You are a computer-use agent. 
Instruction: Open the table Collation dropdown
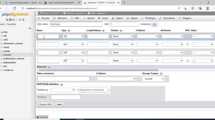click(117, 79)
